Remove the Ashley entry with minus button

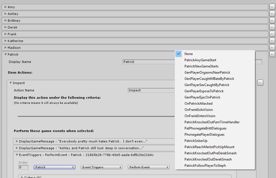(272, 14)
